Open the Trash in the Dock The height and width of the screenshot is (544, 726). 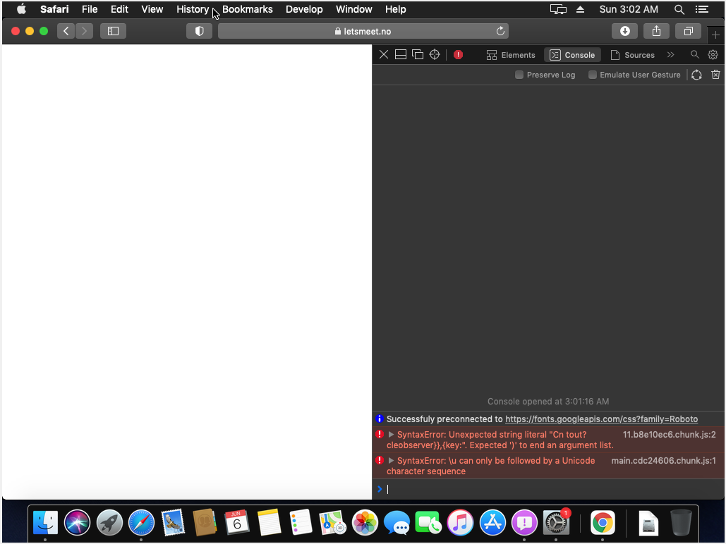click(681, 523)
